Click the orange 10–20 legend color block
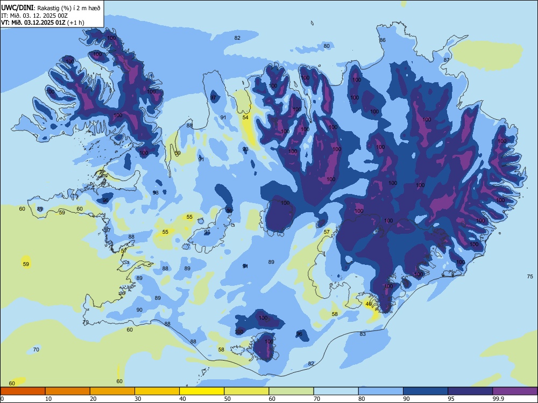This screenshot has width=538, height=403. click(x=68, y=391)
